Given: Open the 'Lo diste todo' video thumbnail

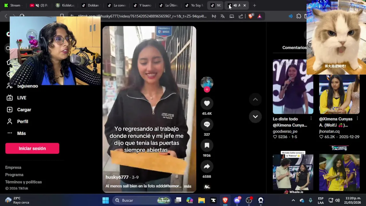Looking at the screenshot, I should (x=293, y=87).
